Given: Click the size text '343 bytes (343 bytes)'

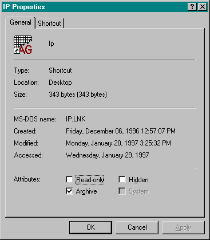Looking at the screenshot, I should 78,95.
